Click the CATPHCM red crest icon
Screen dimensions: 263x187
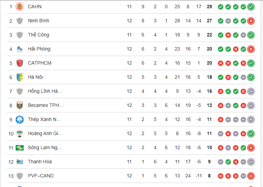click(20, 63)
